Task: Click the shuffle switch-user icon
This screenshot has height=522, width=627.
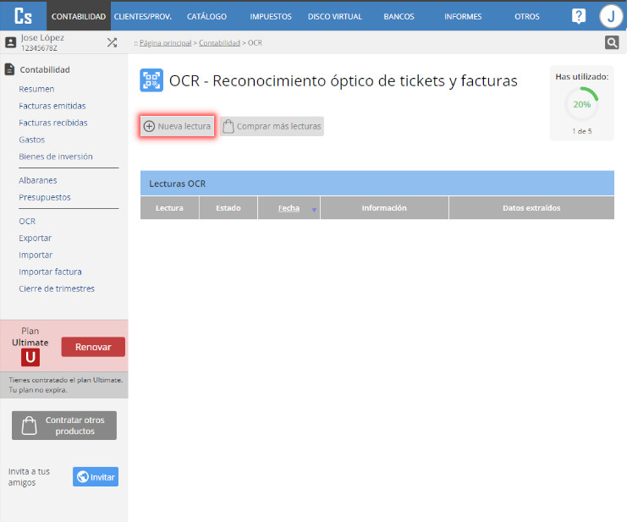Action: pos(112,42)
